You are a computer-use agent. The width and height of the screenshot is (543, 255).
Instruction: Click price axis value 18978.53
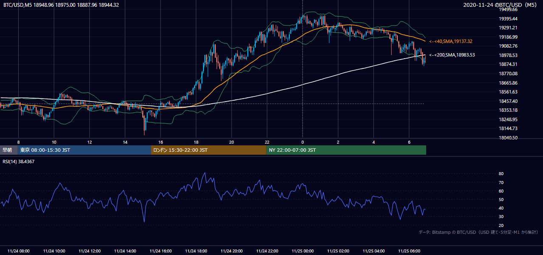tap(509, 55)
